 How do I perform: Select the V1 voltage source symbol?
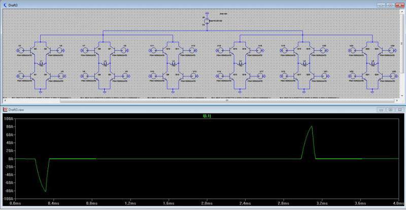[20, 76]
